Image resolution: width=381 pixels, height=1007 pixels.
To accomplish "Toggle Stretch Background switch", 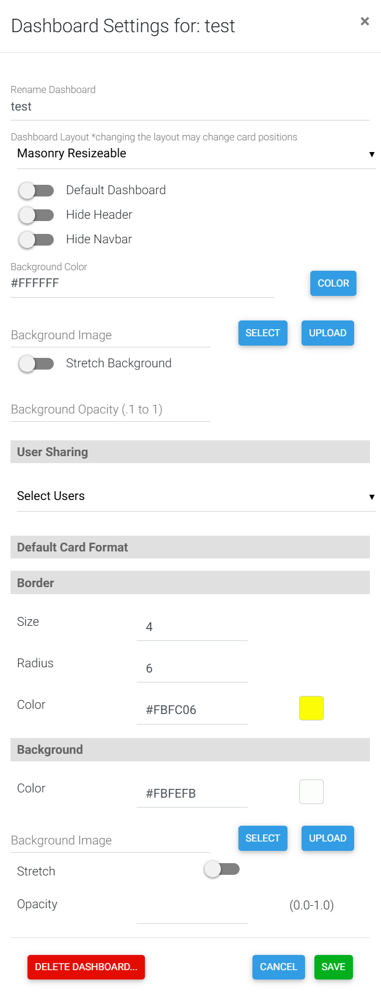I will [x=36, y=364].
